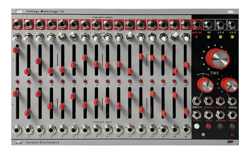
Task: Click stage gate input jack 13
Action: click(152, 130)
